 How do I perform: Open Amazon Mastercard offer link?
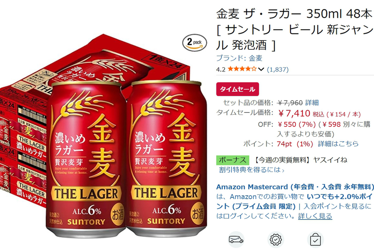coord(295,187)
